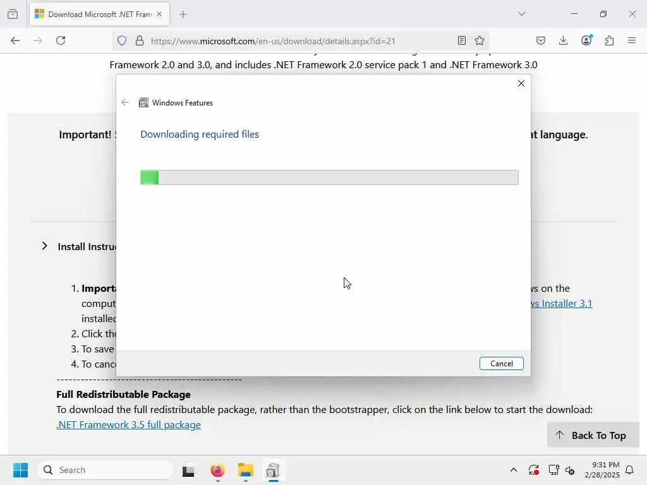Open the Firefox tab list button
Screen dimensions: 647x485
13,14
